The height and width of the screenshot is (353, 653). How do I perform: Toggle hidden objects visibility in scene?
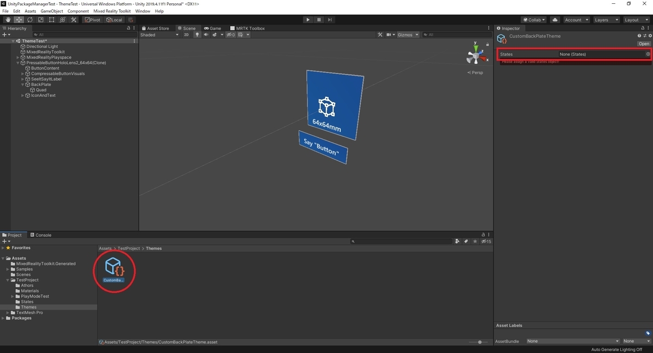[x=231, y=35]
